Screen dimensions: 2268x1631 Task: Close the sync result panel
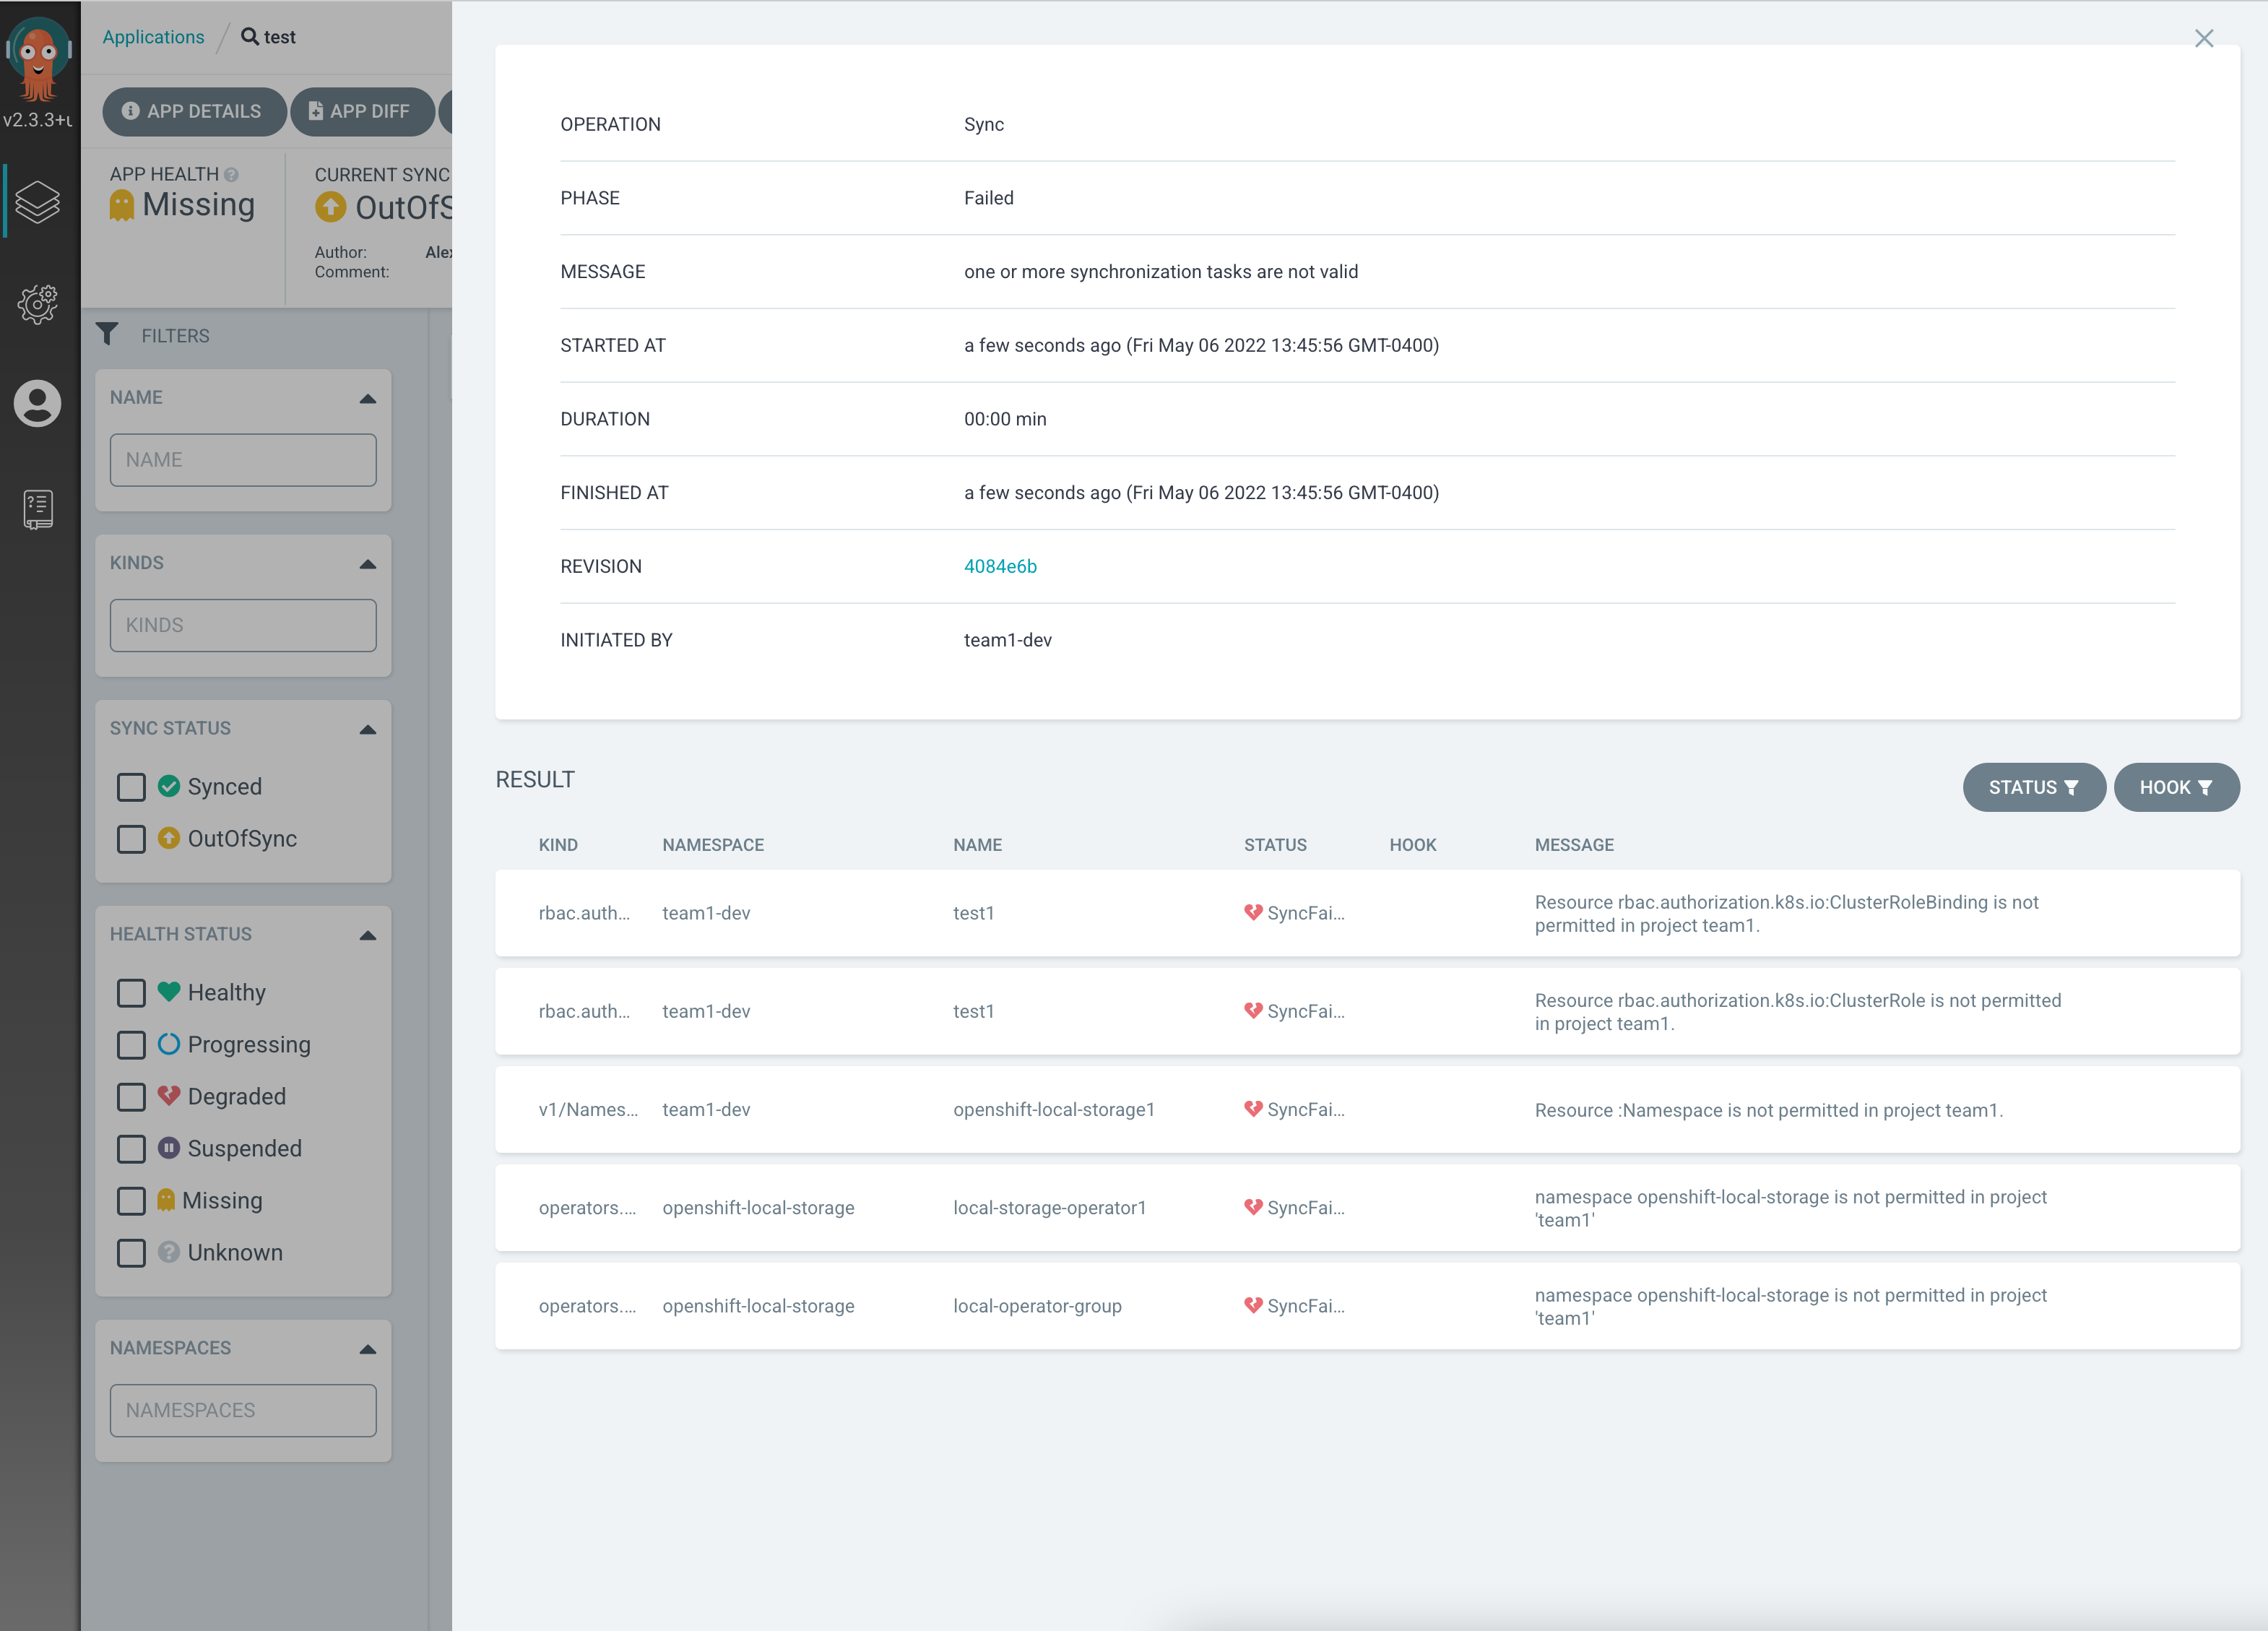[x=2203, y=39]
